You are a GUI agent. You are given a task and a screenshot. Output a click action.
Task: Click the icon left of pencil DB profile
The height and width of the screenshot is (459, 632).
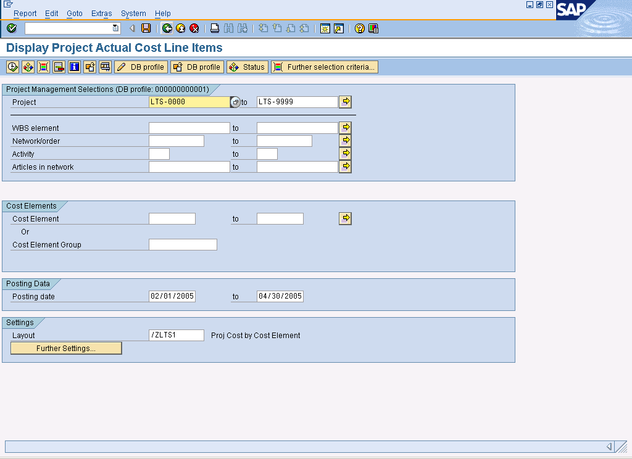[105, 67]
